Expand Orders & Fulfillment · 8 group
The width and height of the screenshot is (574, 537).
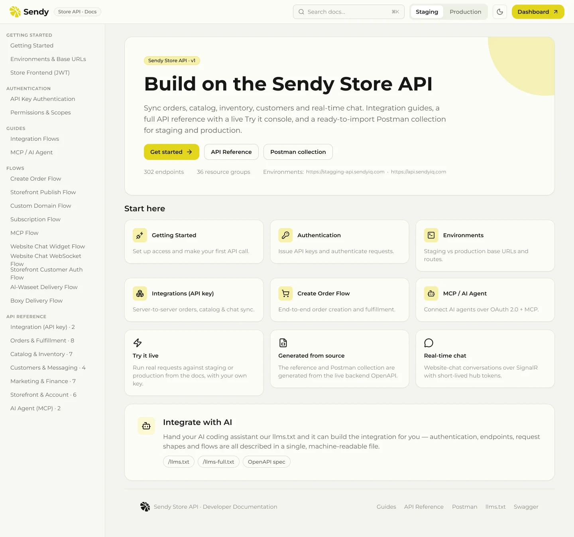[42, 340]
